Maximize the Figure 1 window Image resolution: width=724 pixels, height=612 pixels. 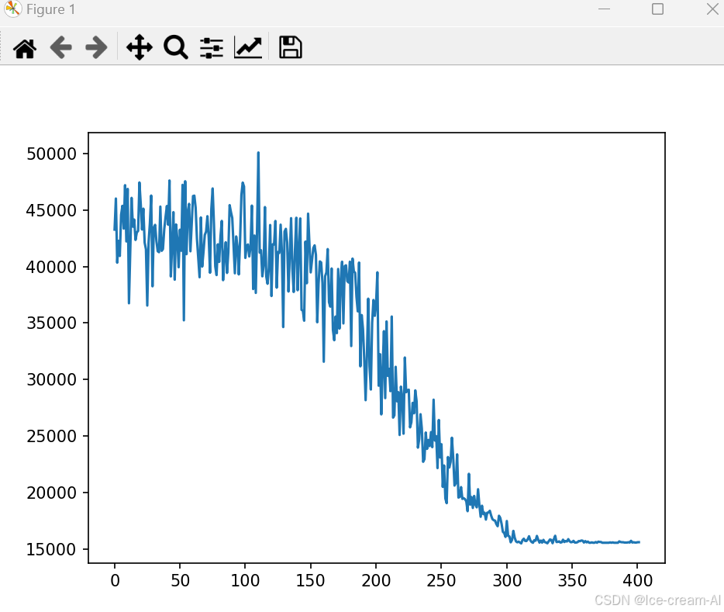click(x=657, y=9)
